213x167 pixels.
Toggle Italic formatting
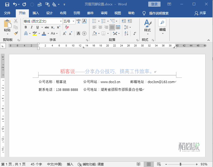click(32, 27)
